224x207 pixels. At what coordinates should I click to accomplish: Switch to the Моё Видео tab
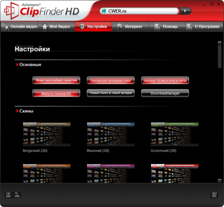[56, 27]
